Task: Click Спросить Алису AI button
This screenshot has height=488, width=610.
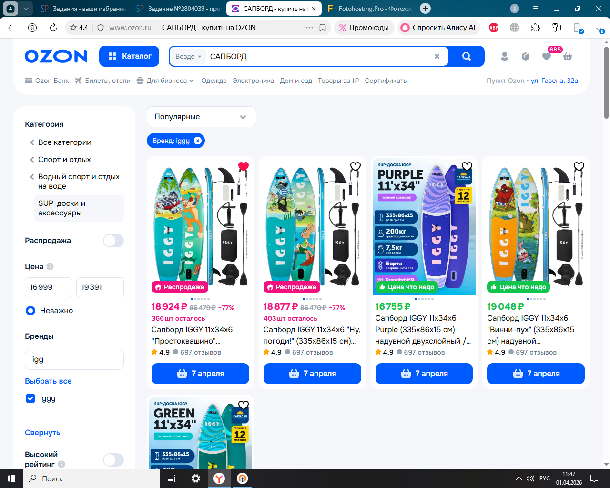Action: pos(438,28)
